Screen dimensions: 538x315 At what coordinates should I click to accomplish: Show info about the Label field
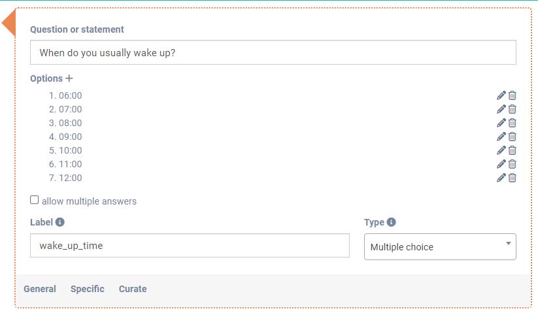[60, 222]
